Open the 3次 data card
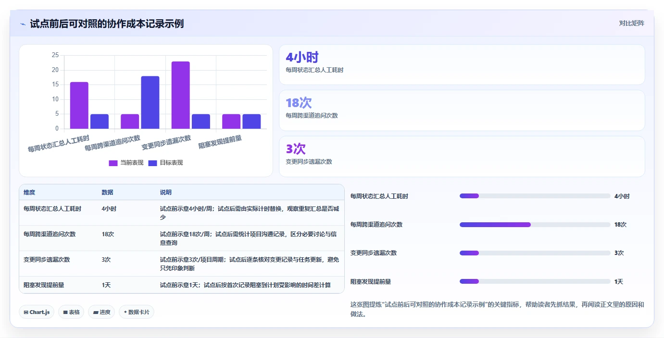The image size is (664, 338). tap(462, 157)
